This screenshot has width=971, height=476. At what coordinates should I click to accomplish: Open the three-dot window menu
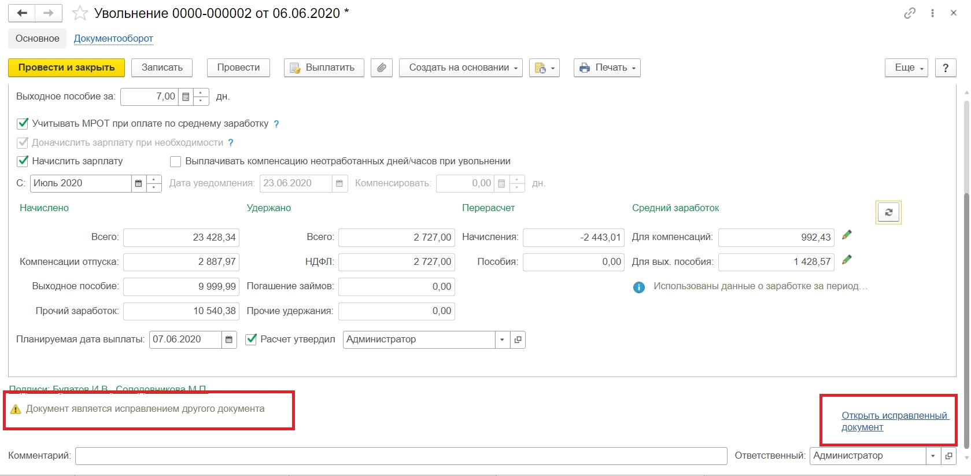[932, 13]
